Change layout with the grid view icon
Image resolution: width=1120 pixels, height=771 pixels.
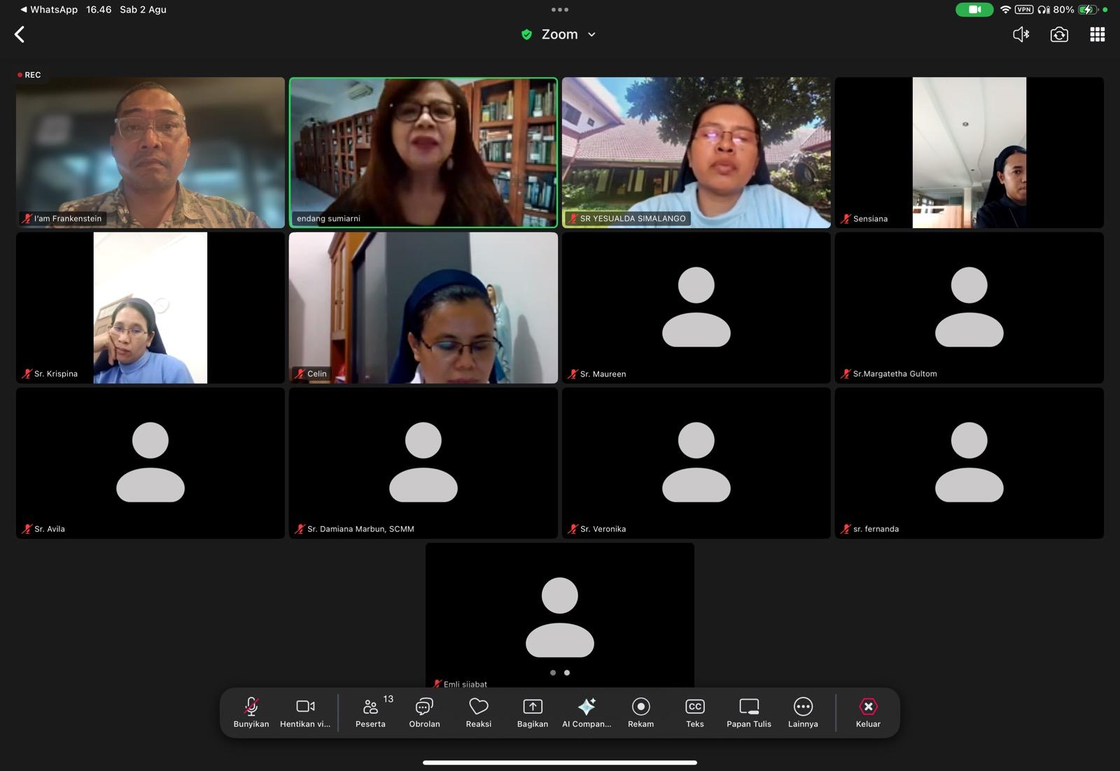(1097, 34)
